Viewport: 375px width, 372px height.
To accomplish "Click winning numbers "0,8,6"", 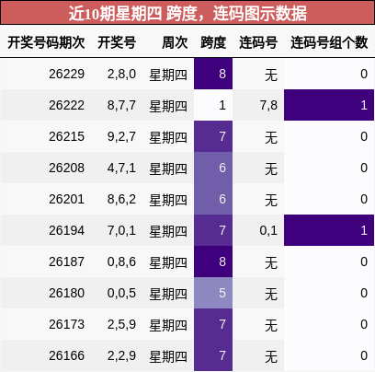I will click(x=121, y=262).
